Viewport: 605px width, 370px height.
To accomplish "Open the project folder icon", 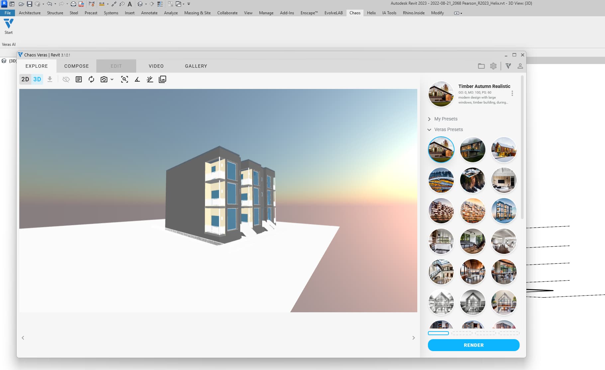I will (x=481, y=66).
